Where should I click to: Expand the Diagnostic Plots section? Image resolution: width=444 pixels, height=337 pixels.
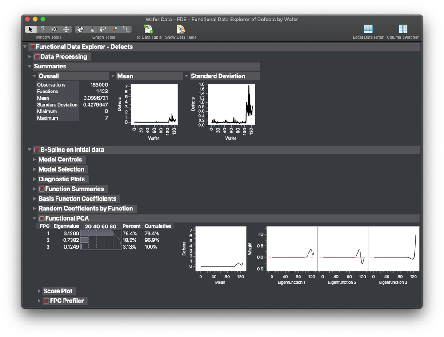point(35,179)
